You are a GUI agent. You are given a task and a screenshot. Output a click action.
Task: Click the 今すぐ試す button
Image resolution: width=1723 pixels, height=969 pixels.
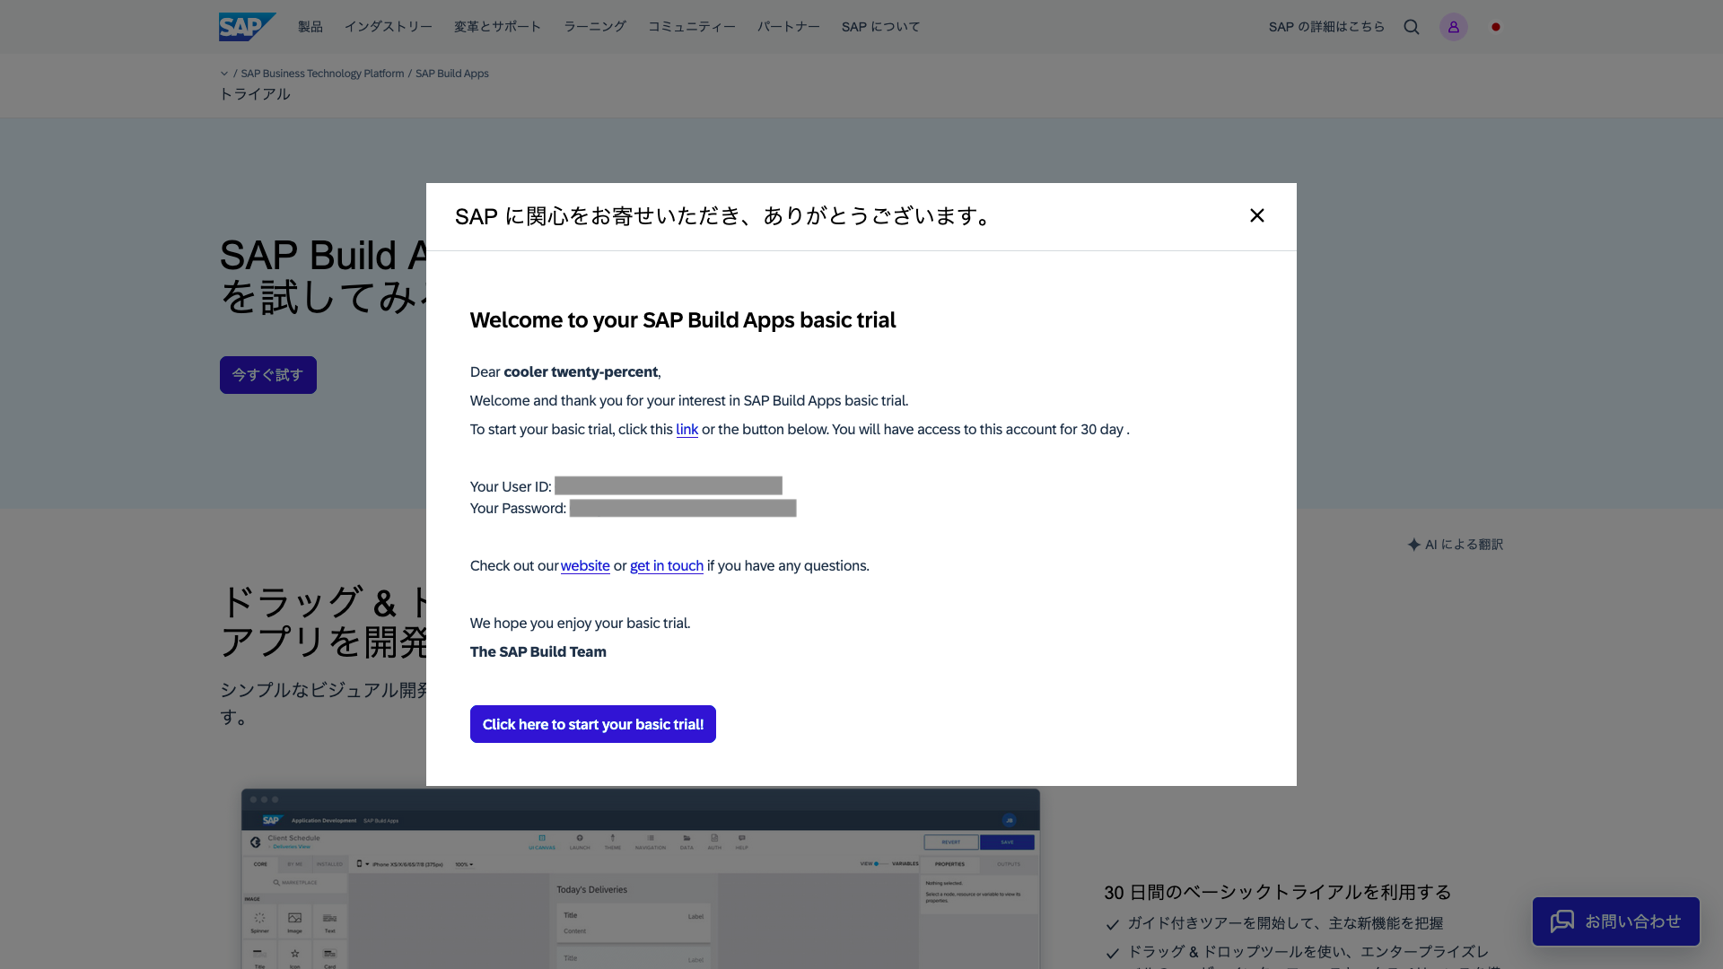[268, 375]
